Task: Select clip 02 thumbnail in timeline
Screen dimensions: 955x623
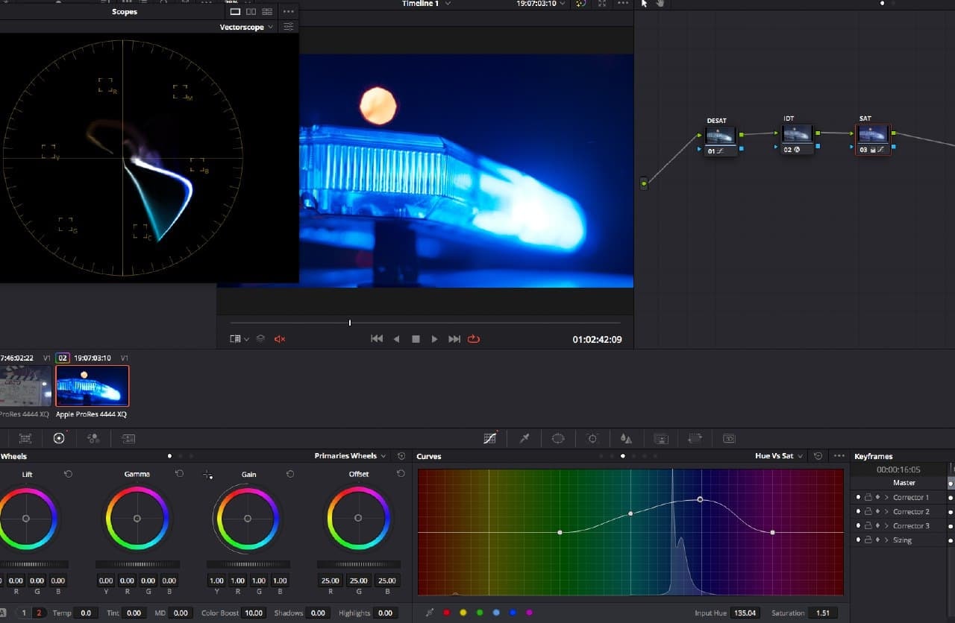Action: coord(93,385)
